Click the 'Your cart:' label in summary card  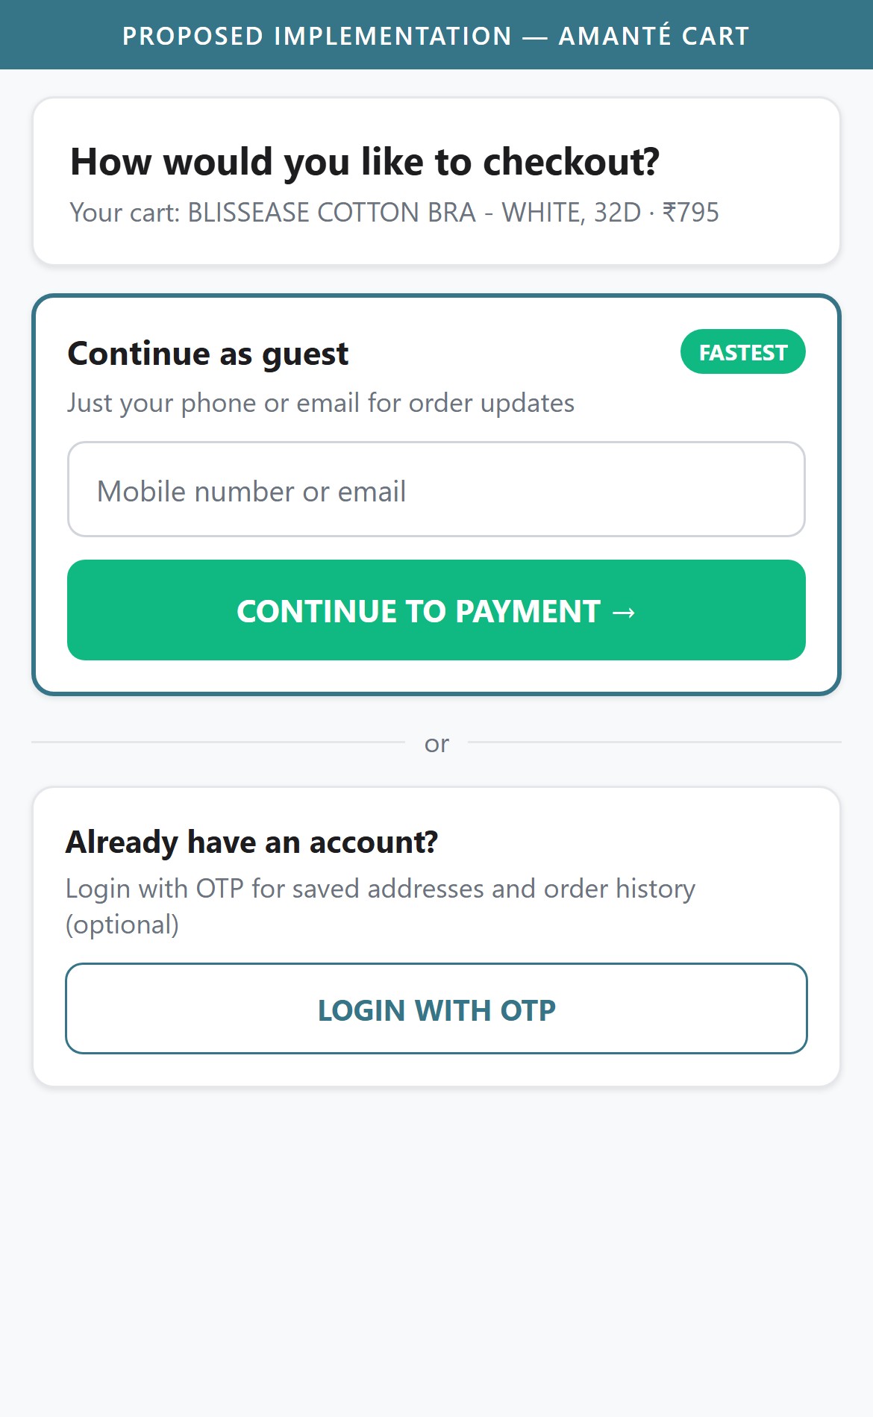125,213
